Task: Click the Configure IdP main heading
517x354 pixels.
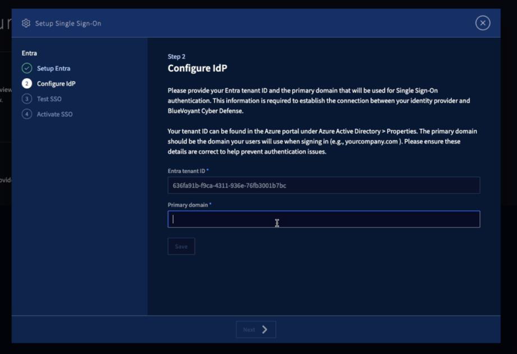Action: (198, 68)
